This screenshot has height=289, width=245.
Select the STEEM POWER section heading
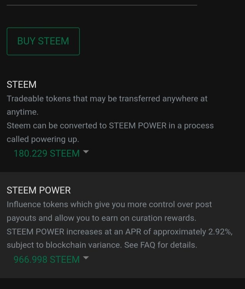(x=39, y=190)
